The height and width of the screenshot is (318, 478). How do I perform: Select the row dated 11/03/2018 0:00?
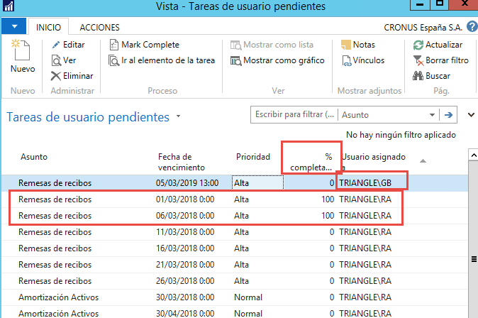click(235, 232)
